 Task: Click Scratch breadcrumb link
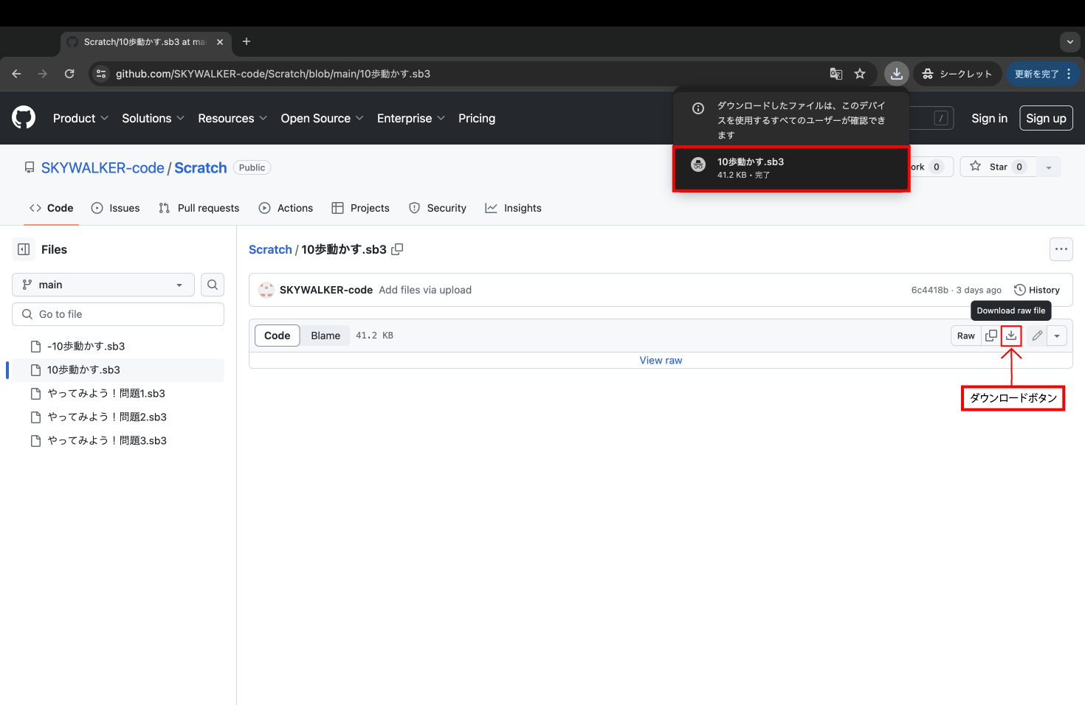click(x=270, y=249)
